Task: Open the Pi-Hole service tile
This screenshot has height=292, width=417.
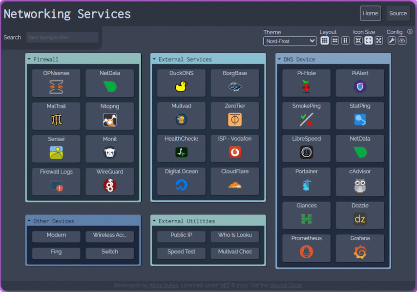Action: 306,83
